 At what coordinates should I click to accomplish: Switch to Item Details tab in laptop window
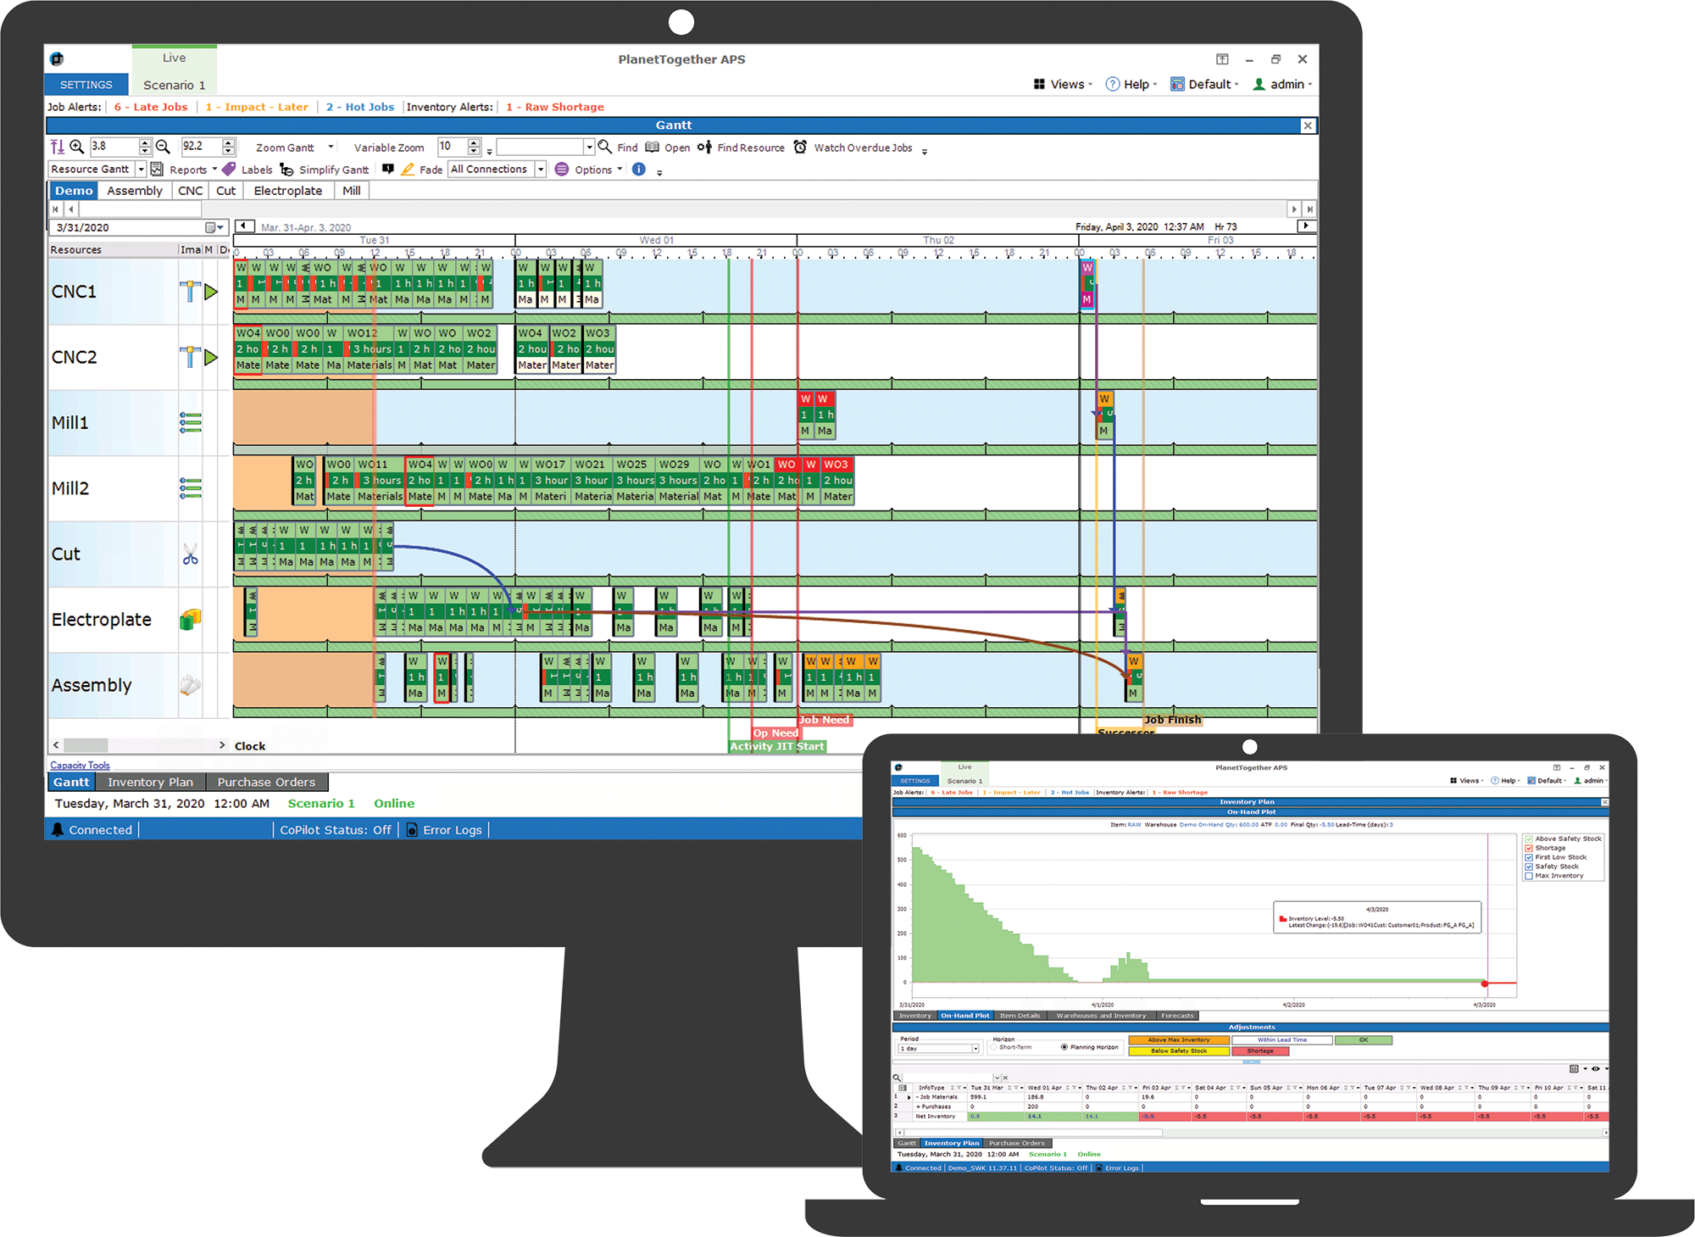1020,1015
